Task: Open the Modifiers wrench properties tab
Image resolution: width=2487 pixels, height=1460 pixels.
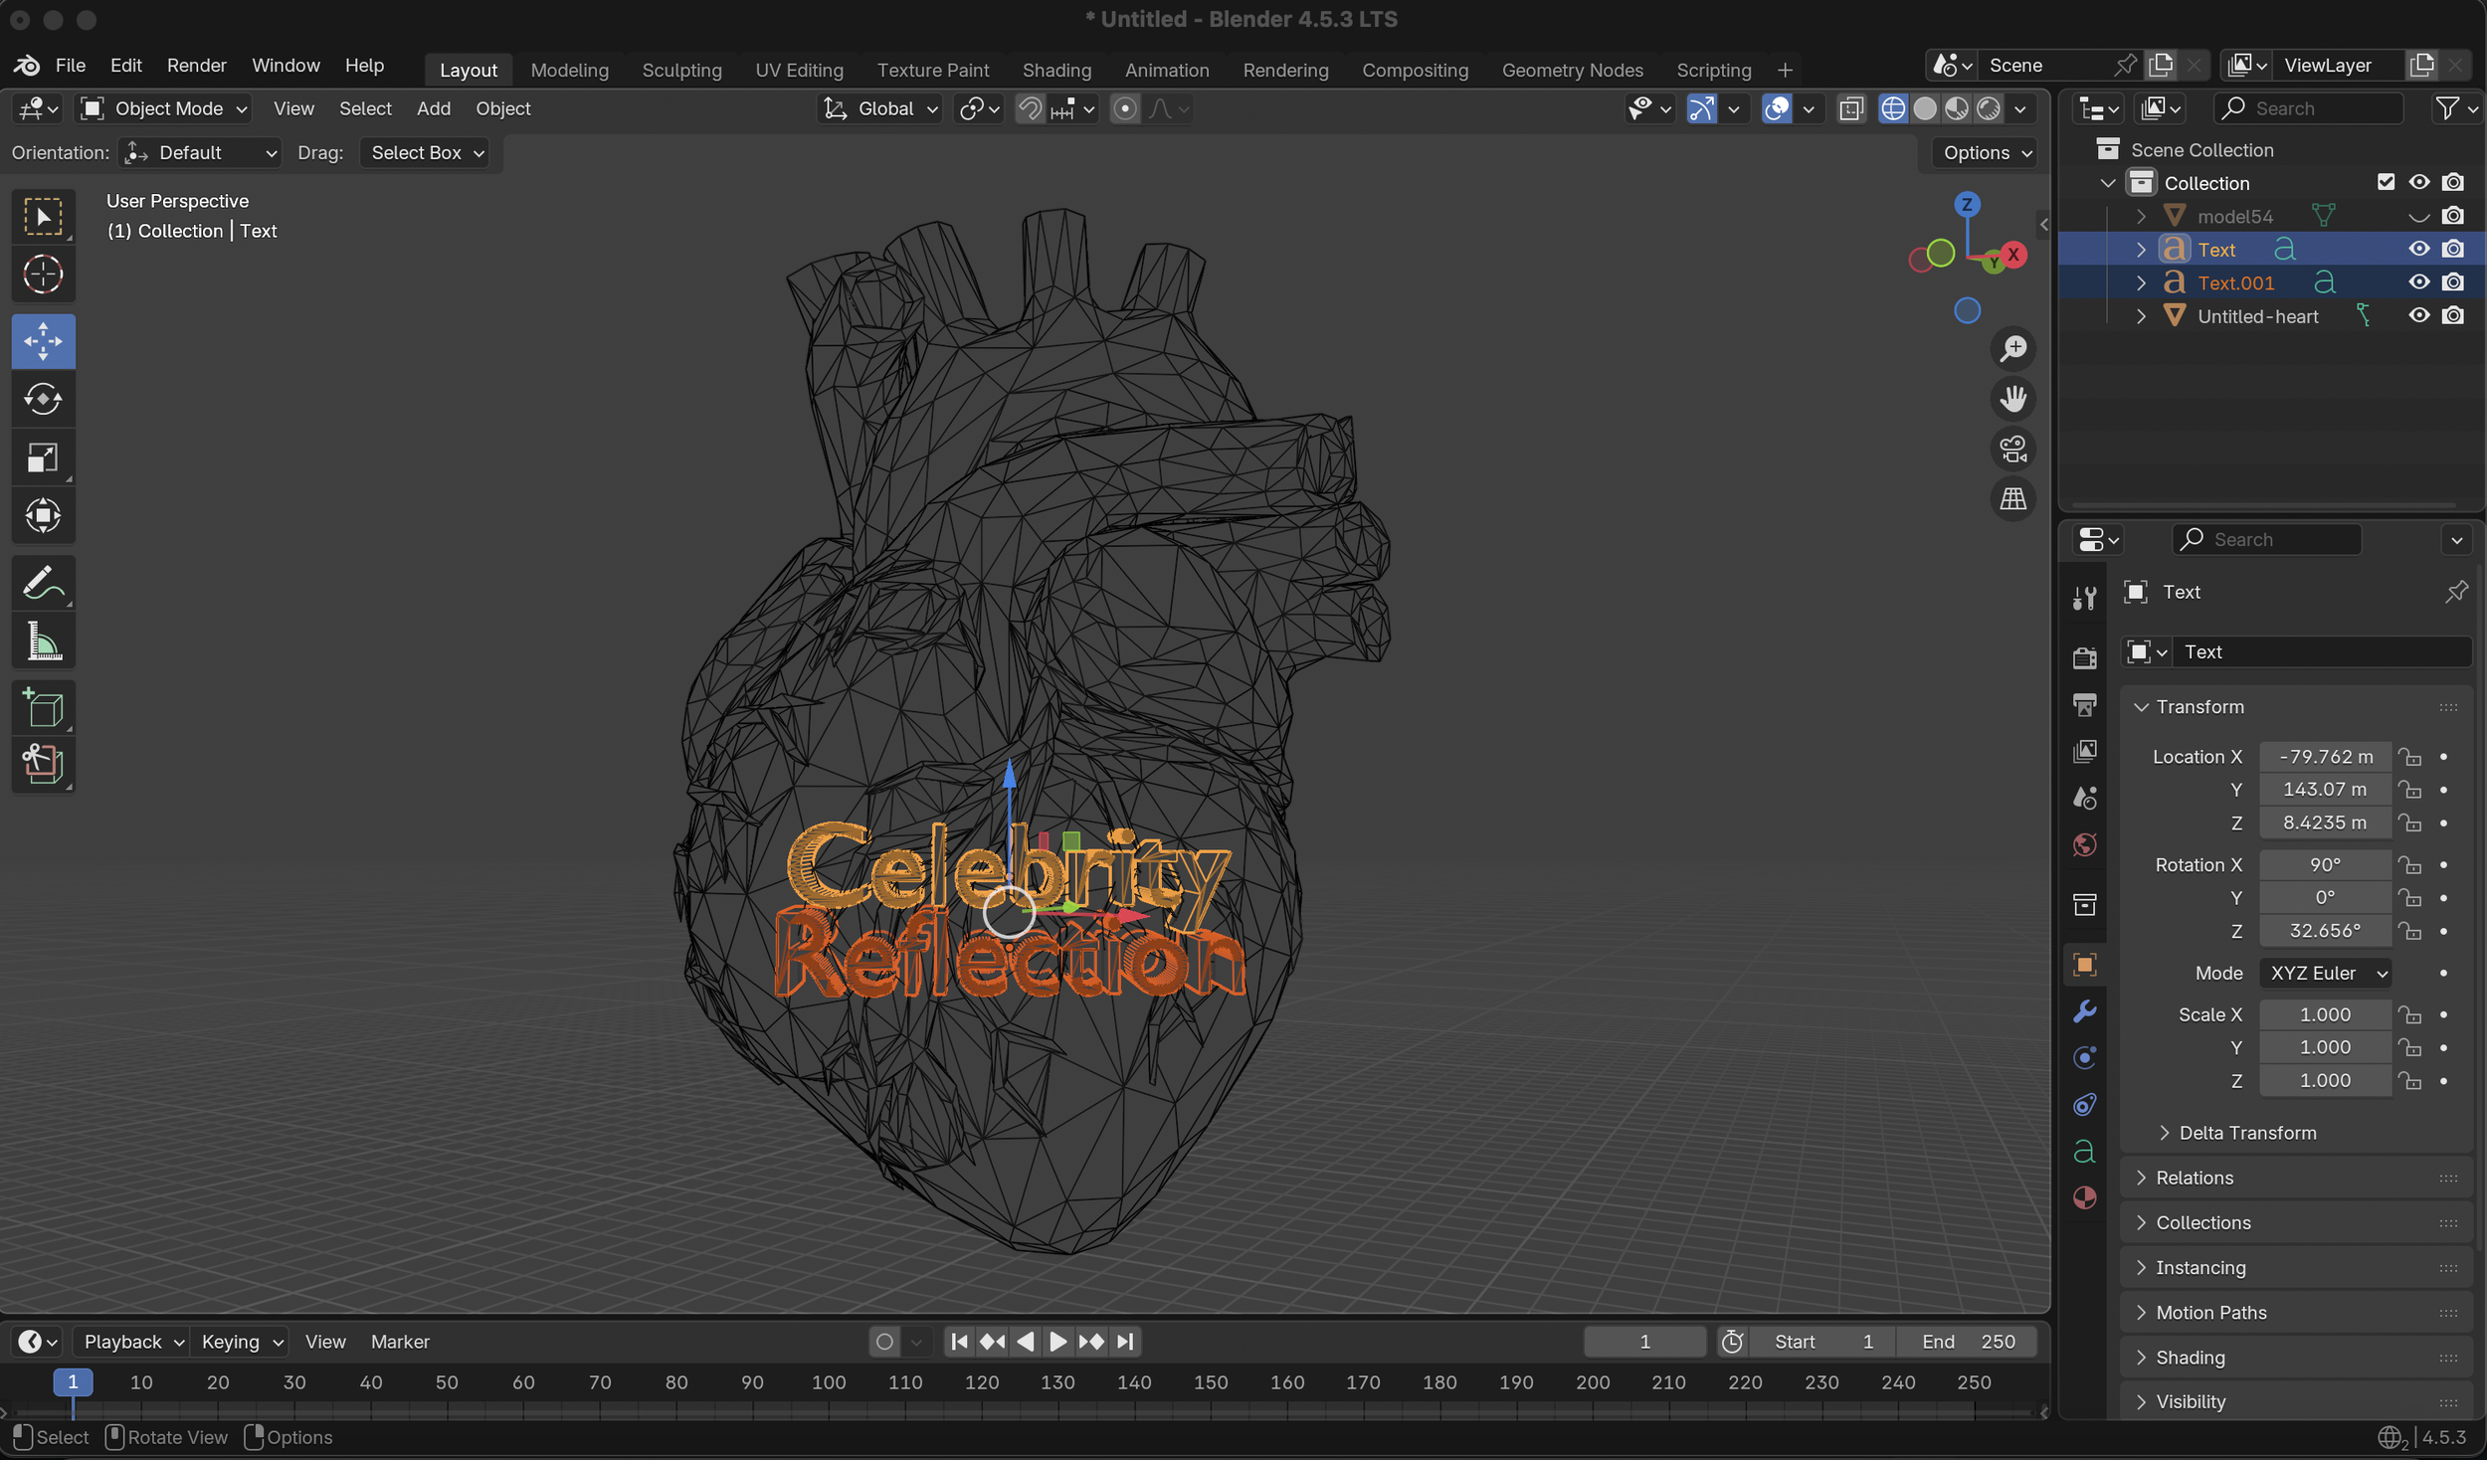Action: (x=2084, y=1011)
